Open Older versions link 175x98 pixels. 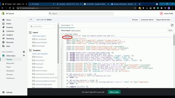pos(76,30)
